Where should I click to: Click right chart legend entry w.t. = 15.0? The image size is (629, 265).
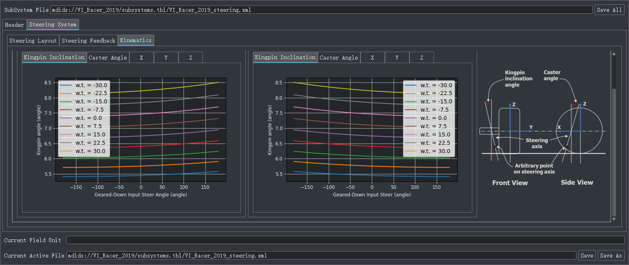(428, 134)
